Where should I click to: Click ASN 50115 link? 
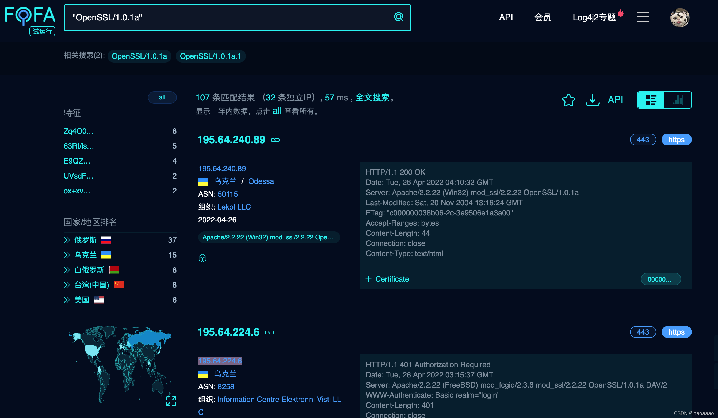click(x=228, y=194)
